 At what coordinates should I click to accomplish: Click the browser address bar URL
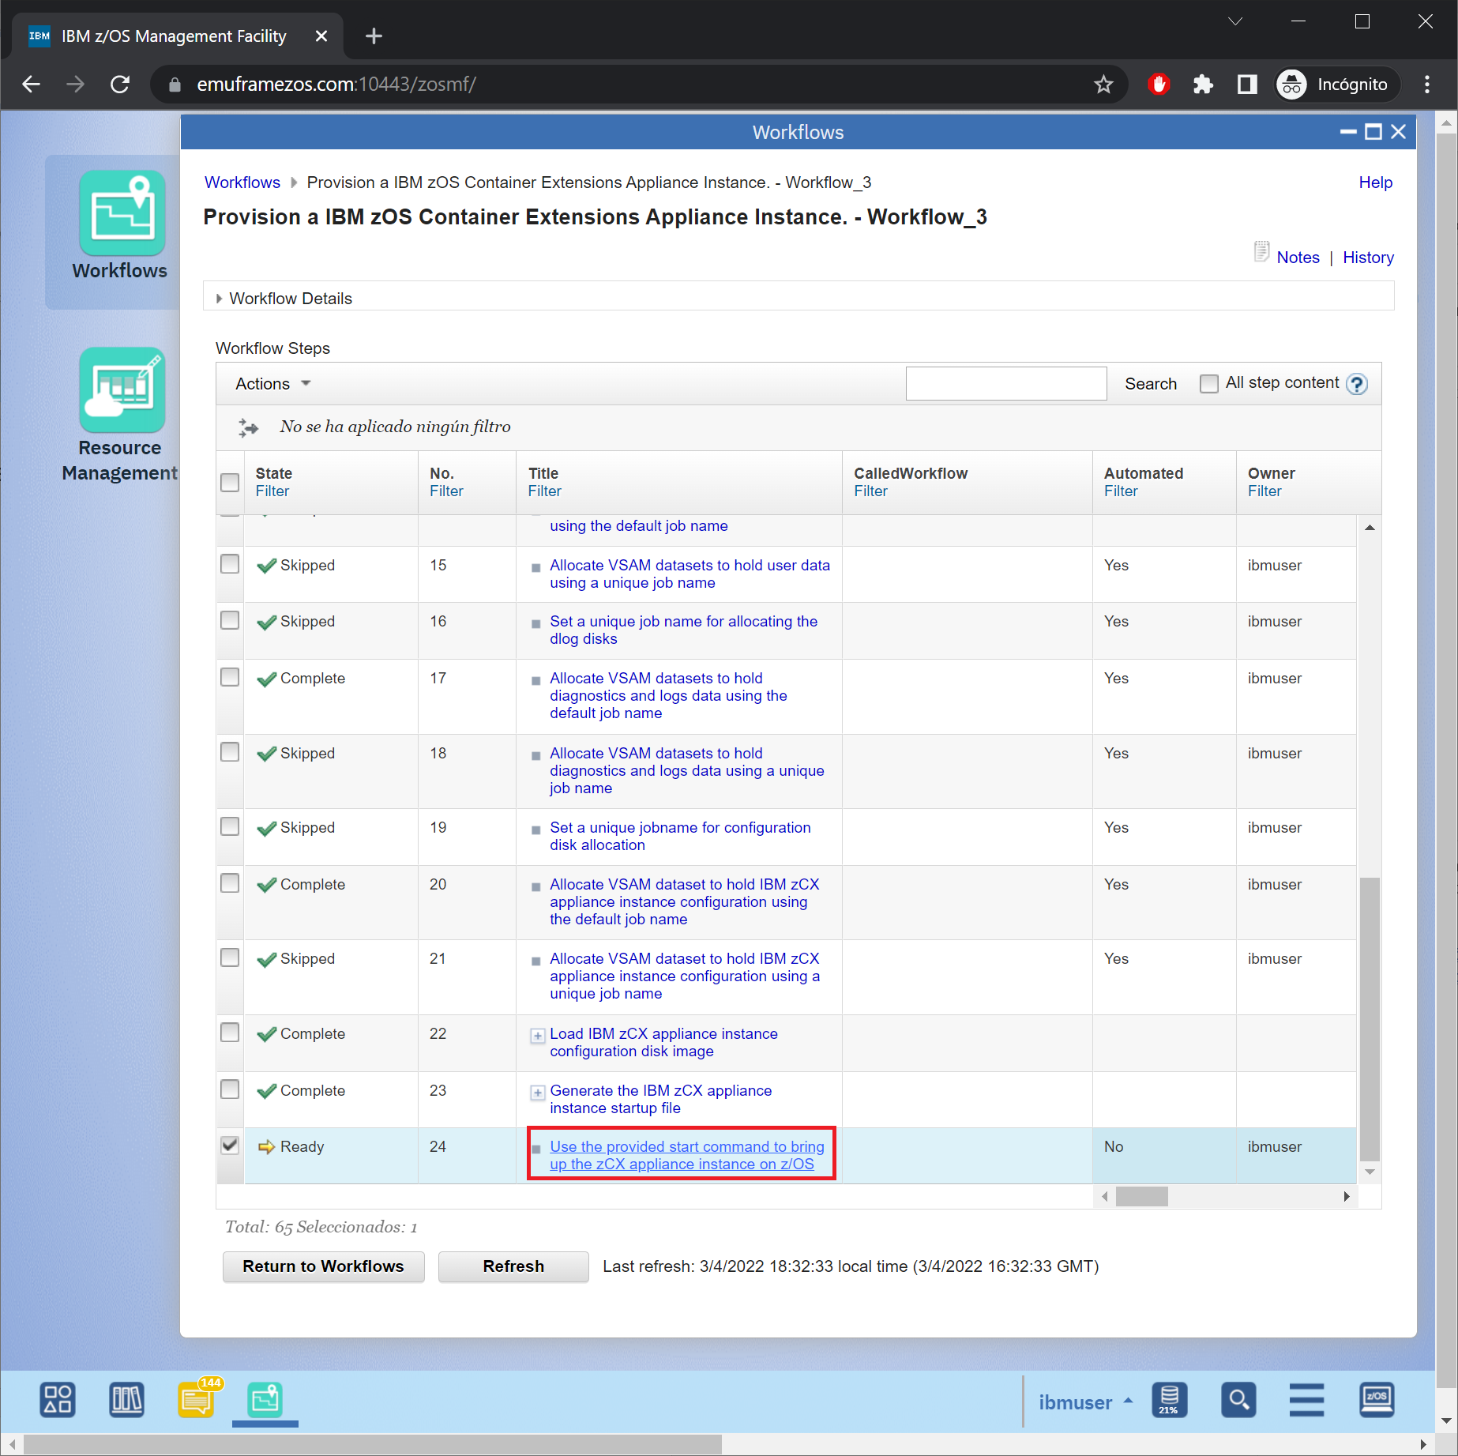pyautogui.click(x=336, y=85)
